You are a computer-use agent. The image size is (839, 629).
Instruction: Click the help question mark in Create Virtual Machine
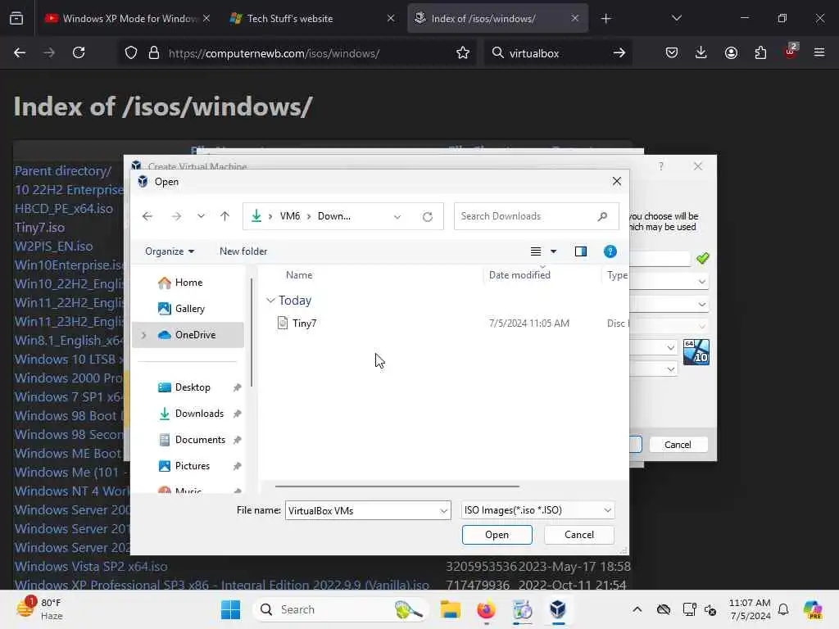(661, 166)
